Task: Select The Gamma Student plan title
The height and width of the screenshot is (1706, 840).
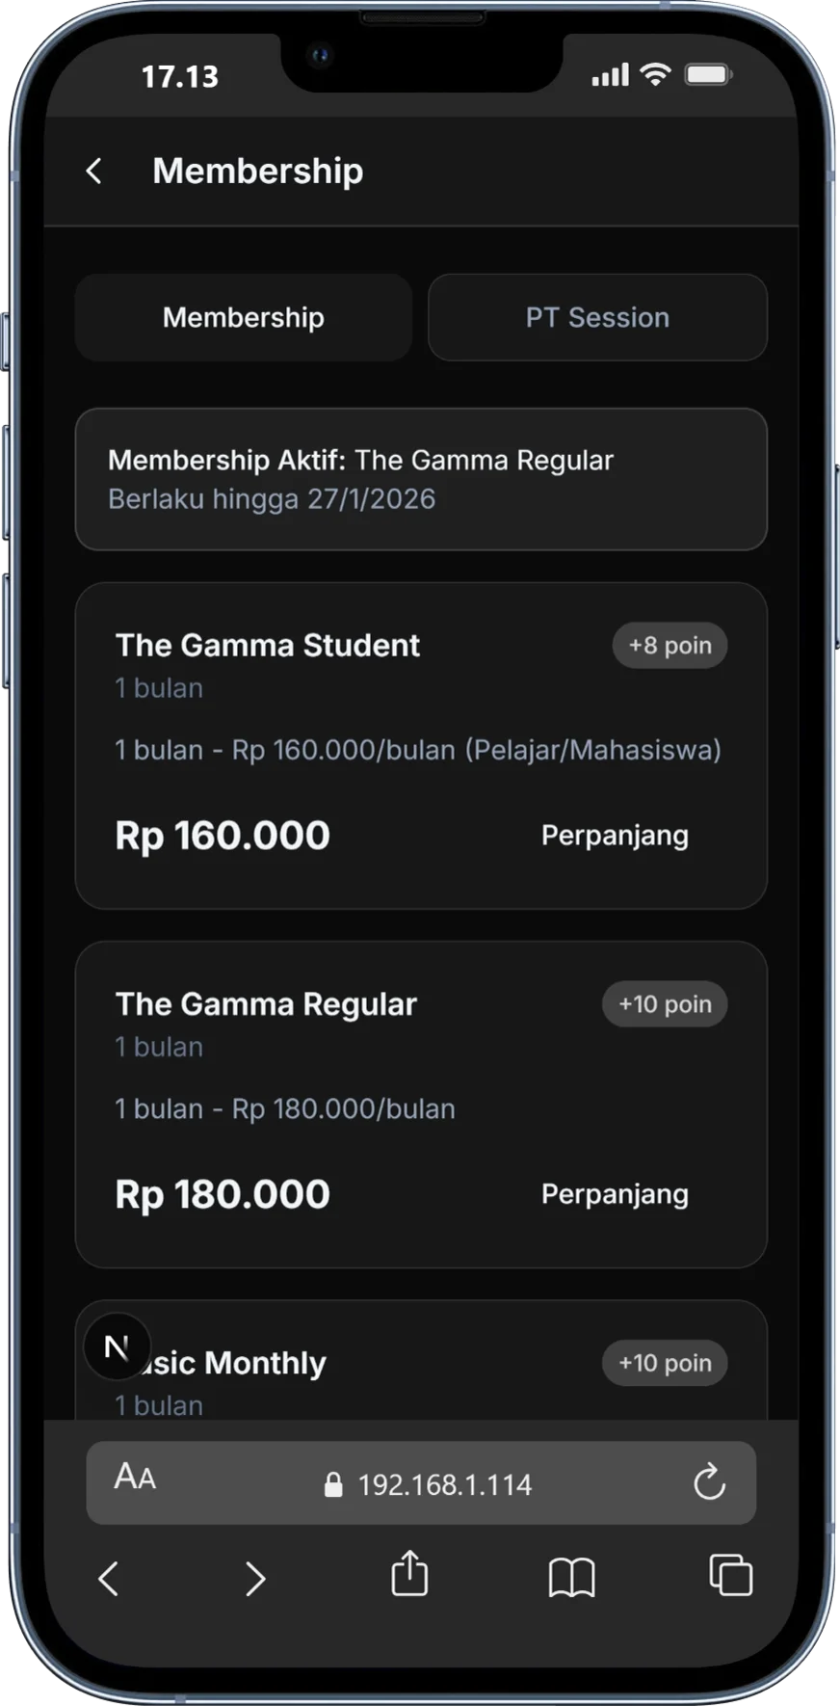Action: (268, 646)
